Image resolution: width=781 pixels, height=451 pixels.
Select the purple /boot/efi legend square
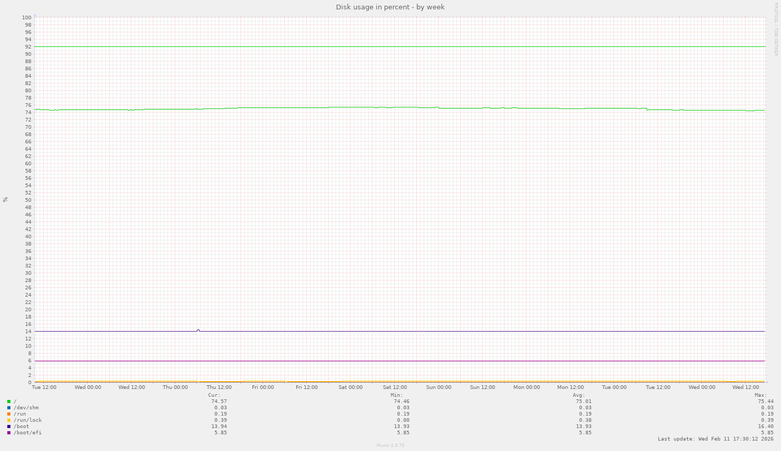click(8, 432)
